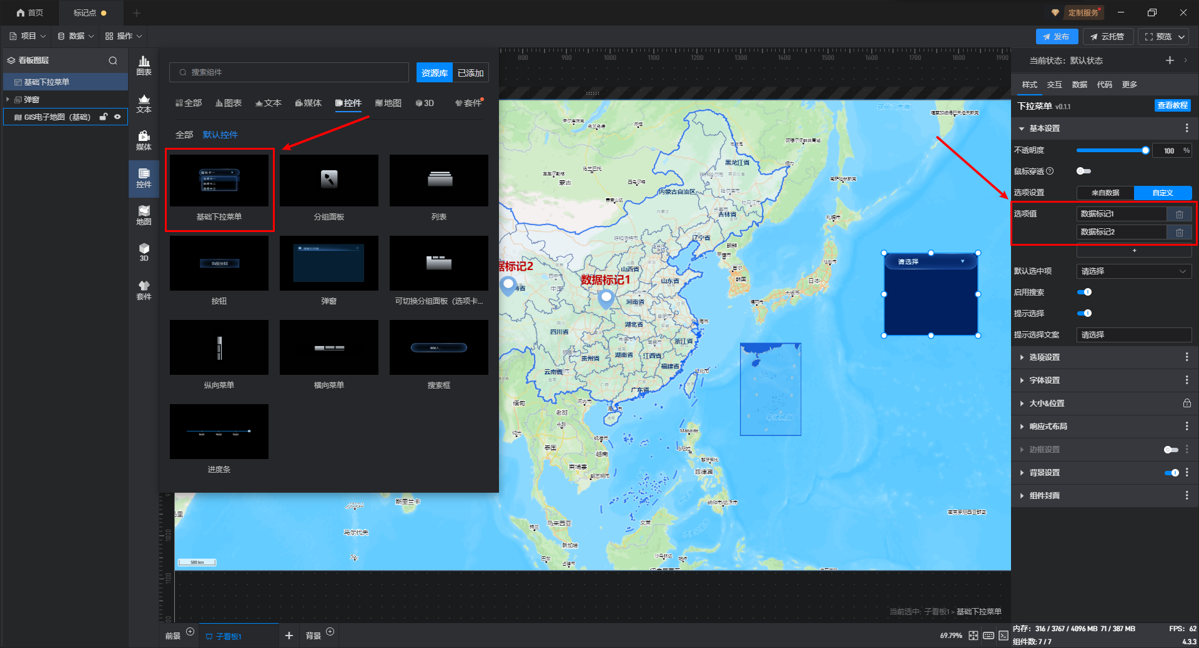
Task: Click 提示选择文案 input field
Action: coord(1134,335)
